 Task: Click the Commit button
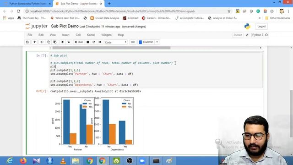(x=146, y=42)
